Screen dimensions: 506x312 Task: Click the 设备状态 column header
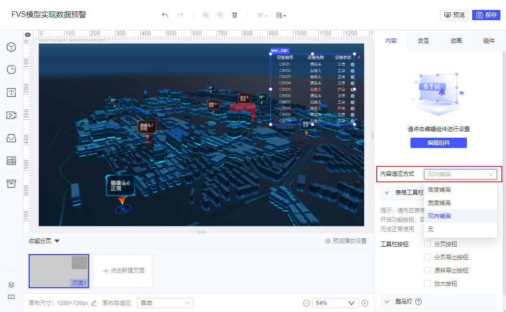343,57
